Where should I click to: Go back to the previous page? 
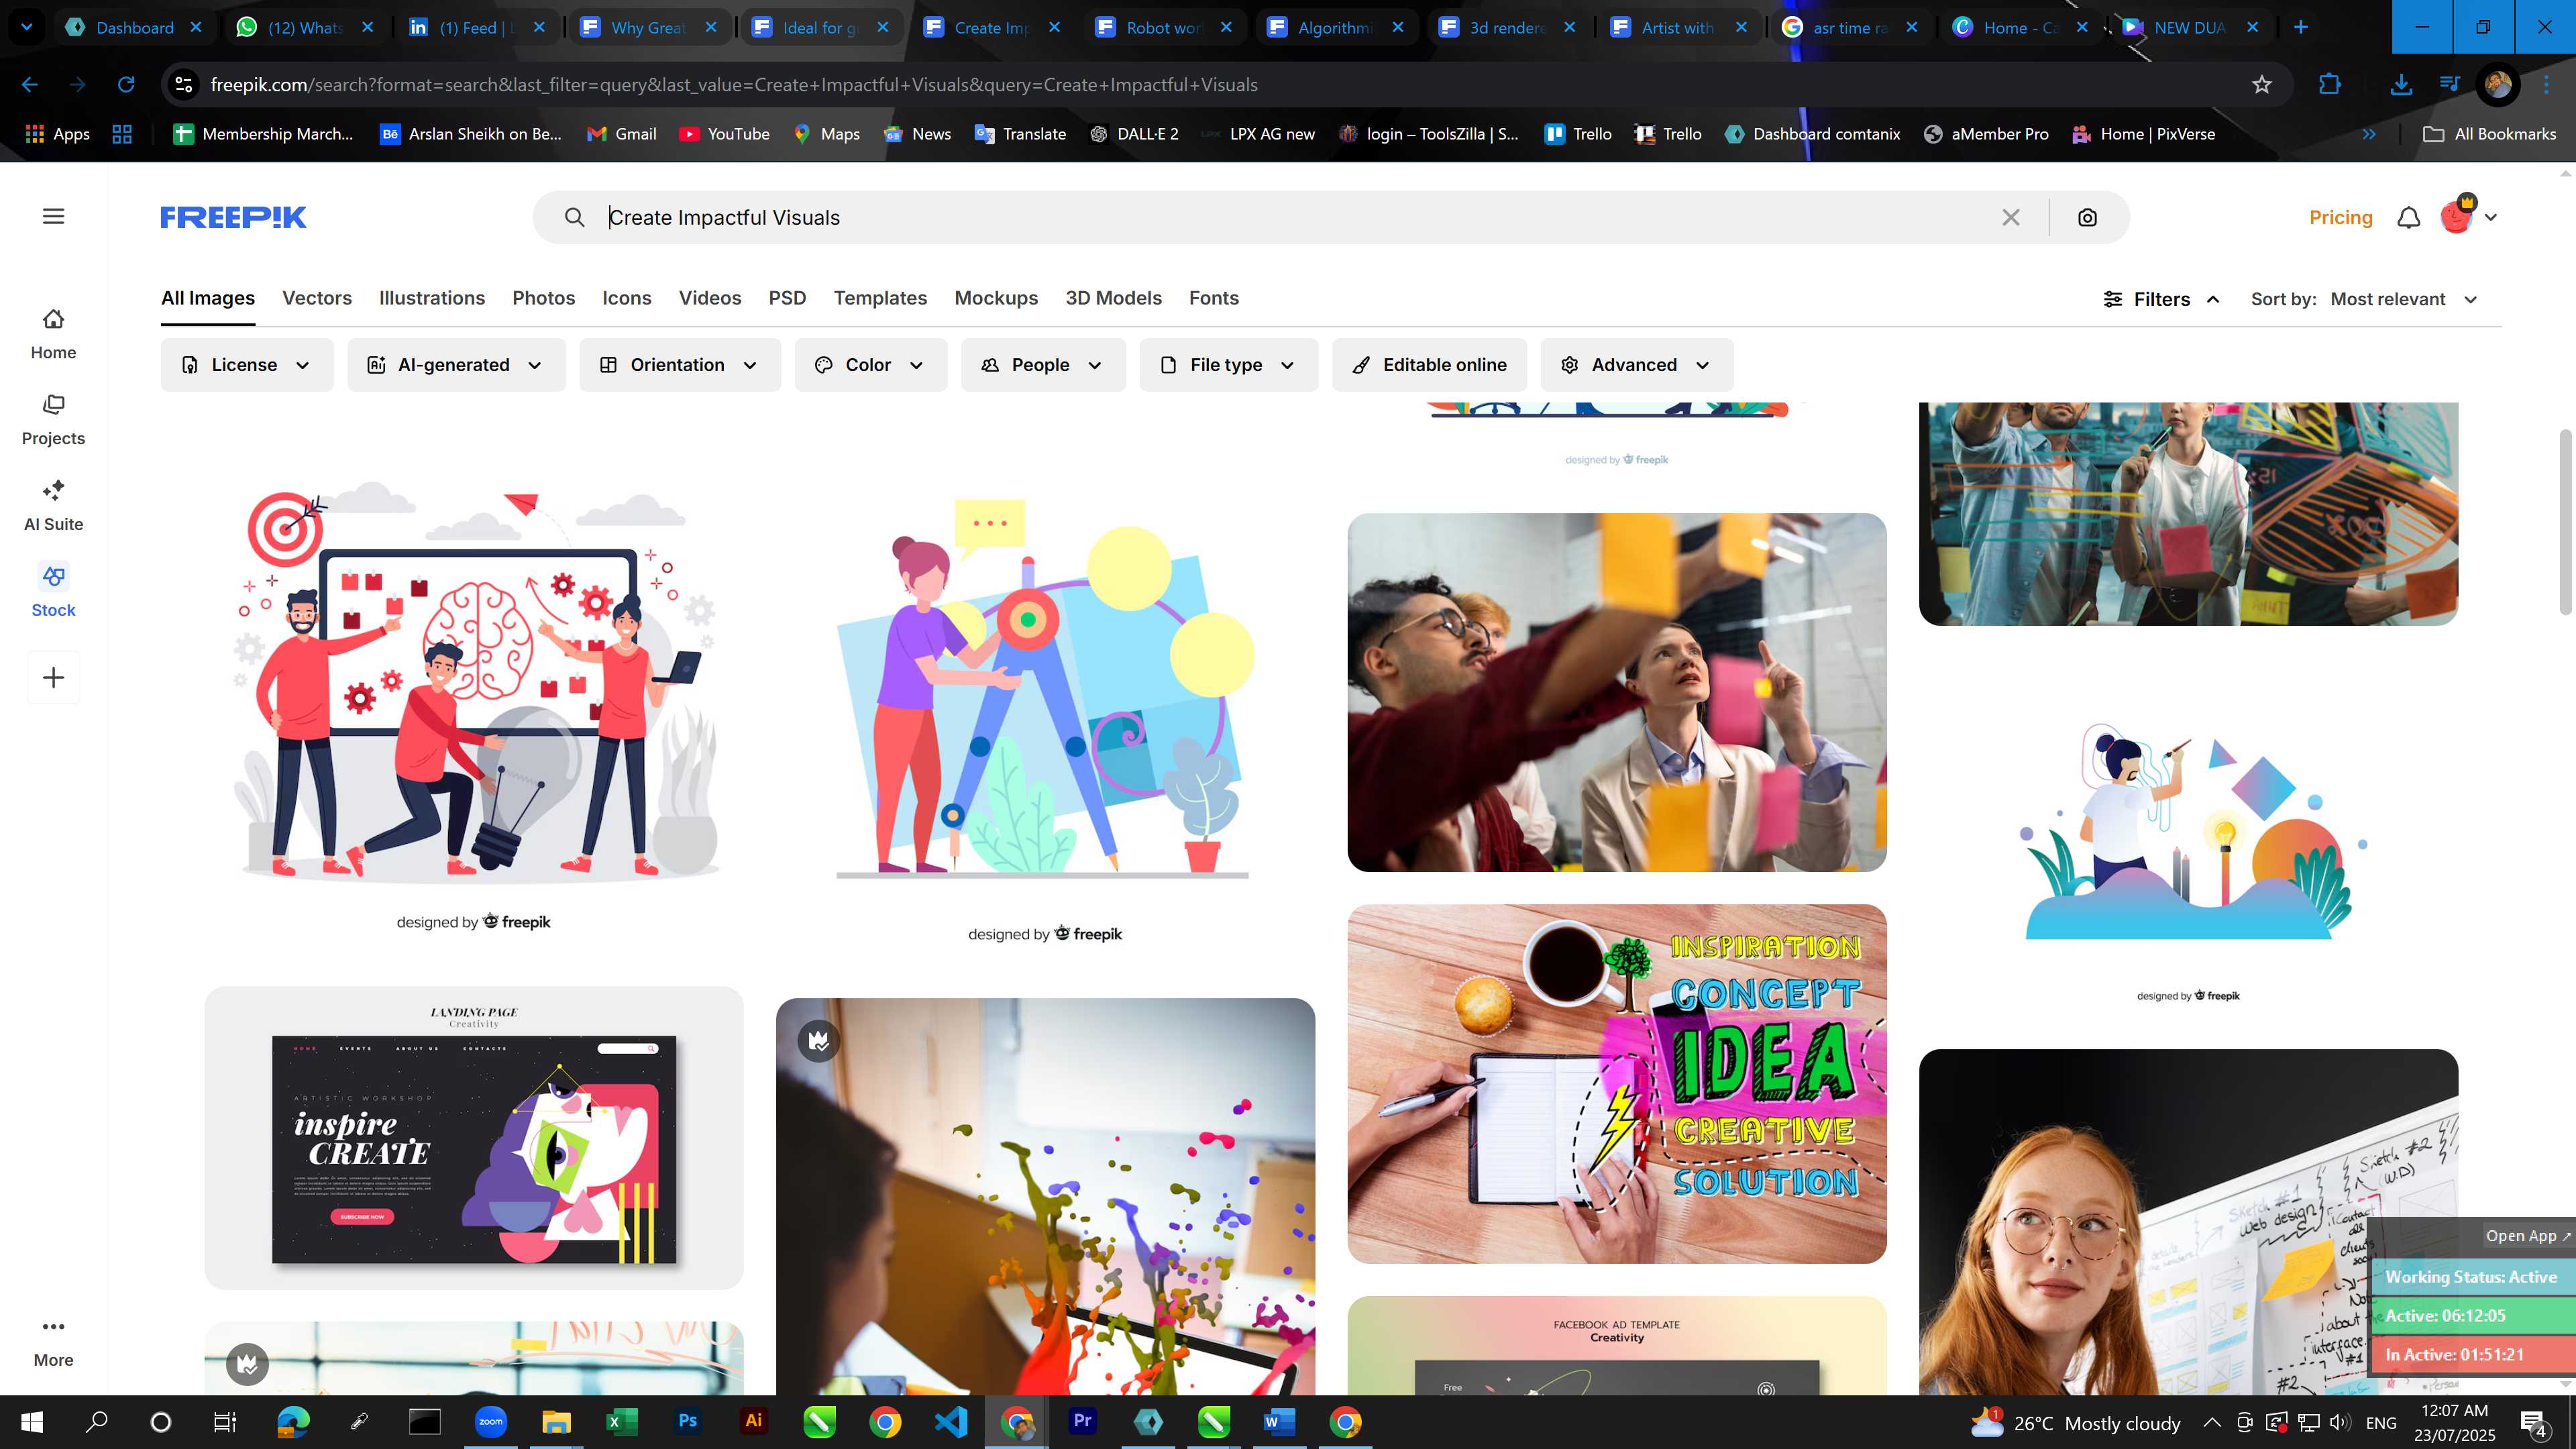click(30, 85)
